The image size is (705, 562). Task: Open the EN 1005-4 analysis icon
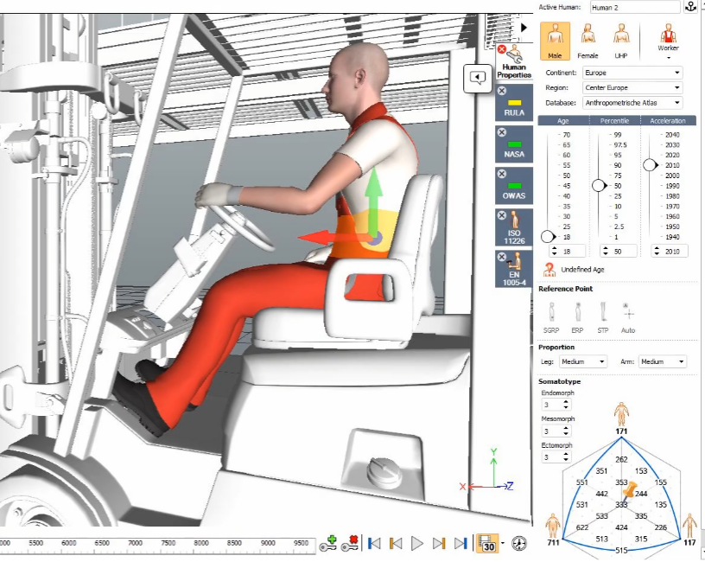(514, 269)
